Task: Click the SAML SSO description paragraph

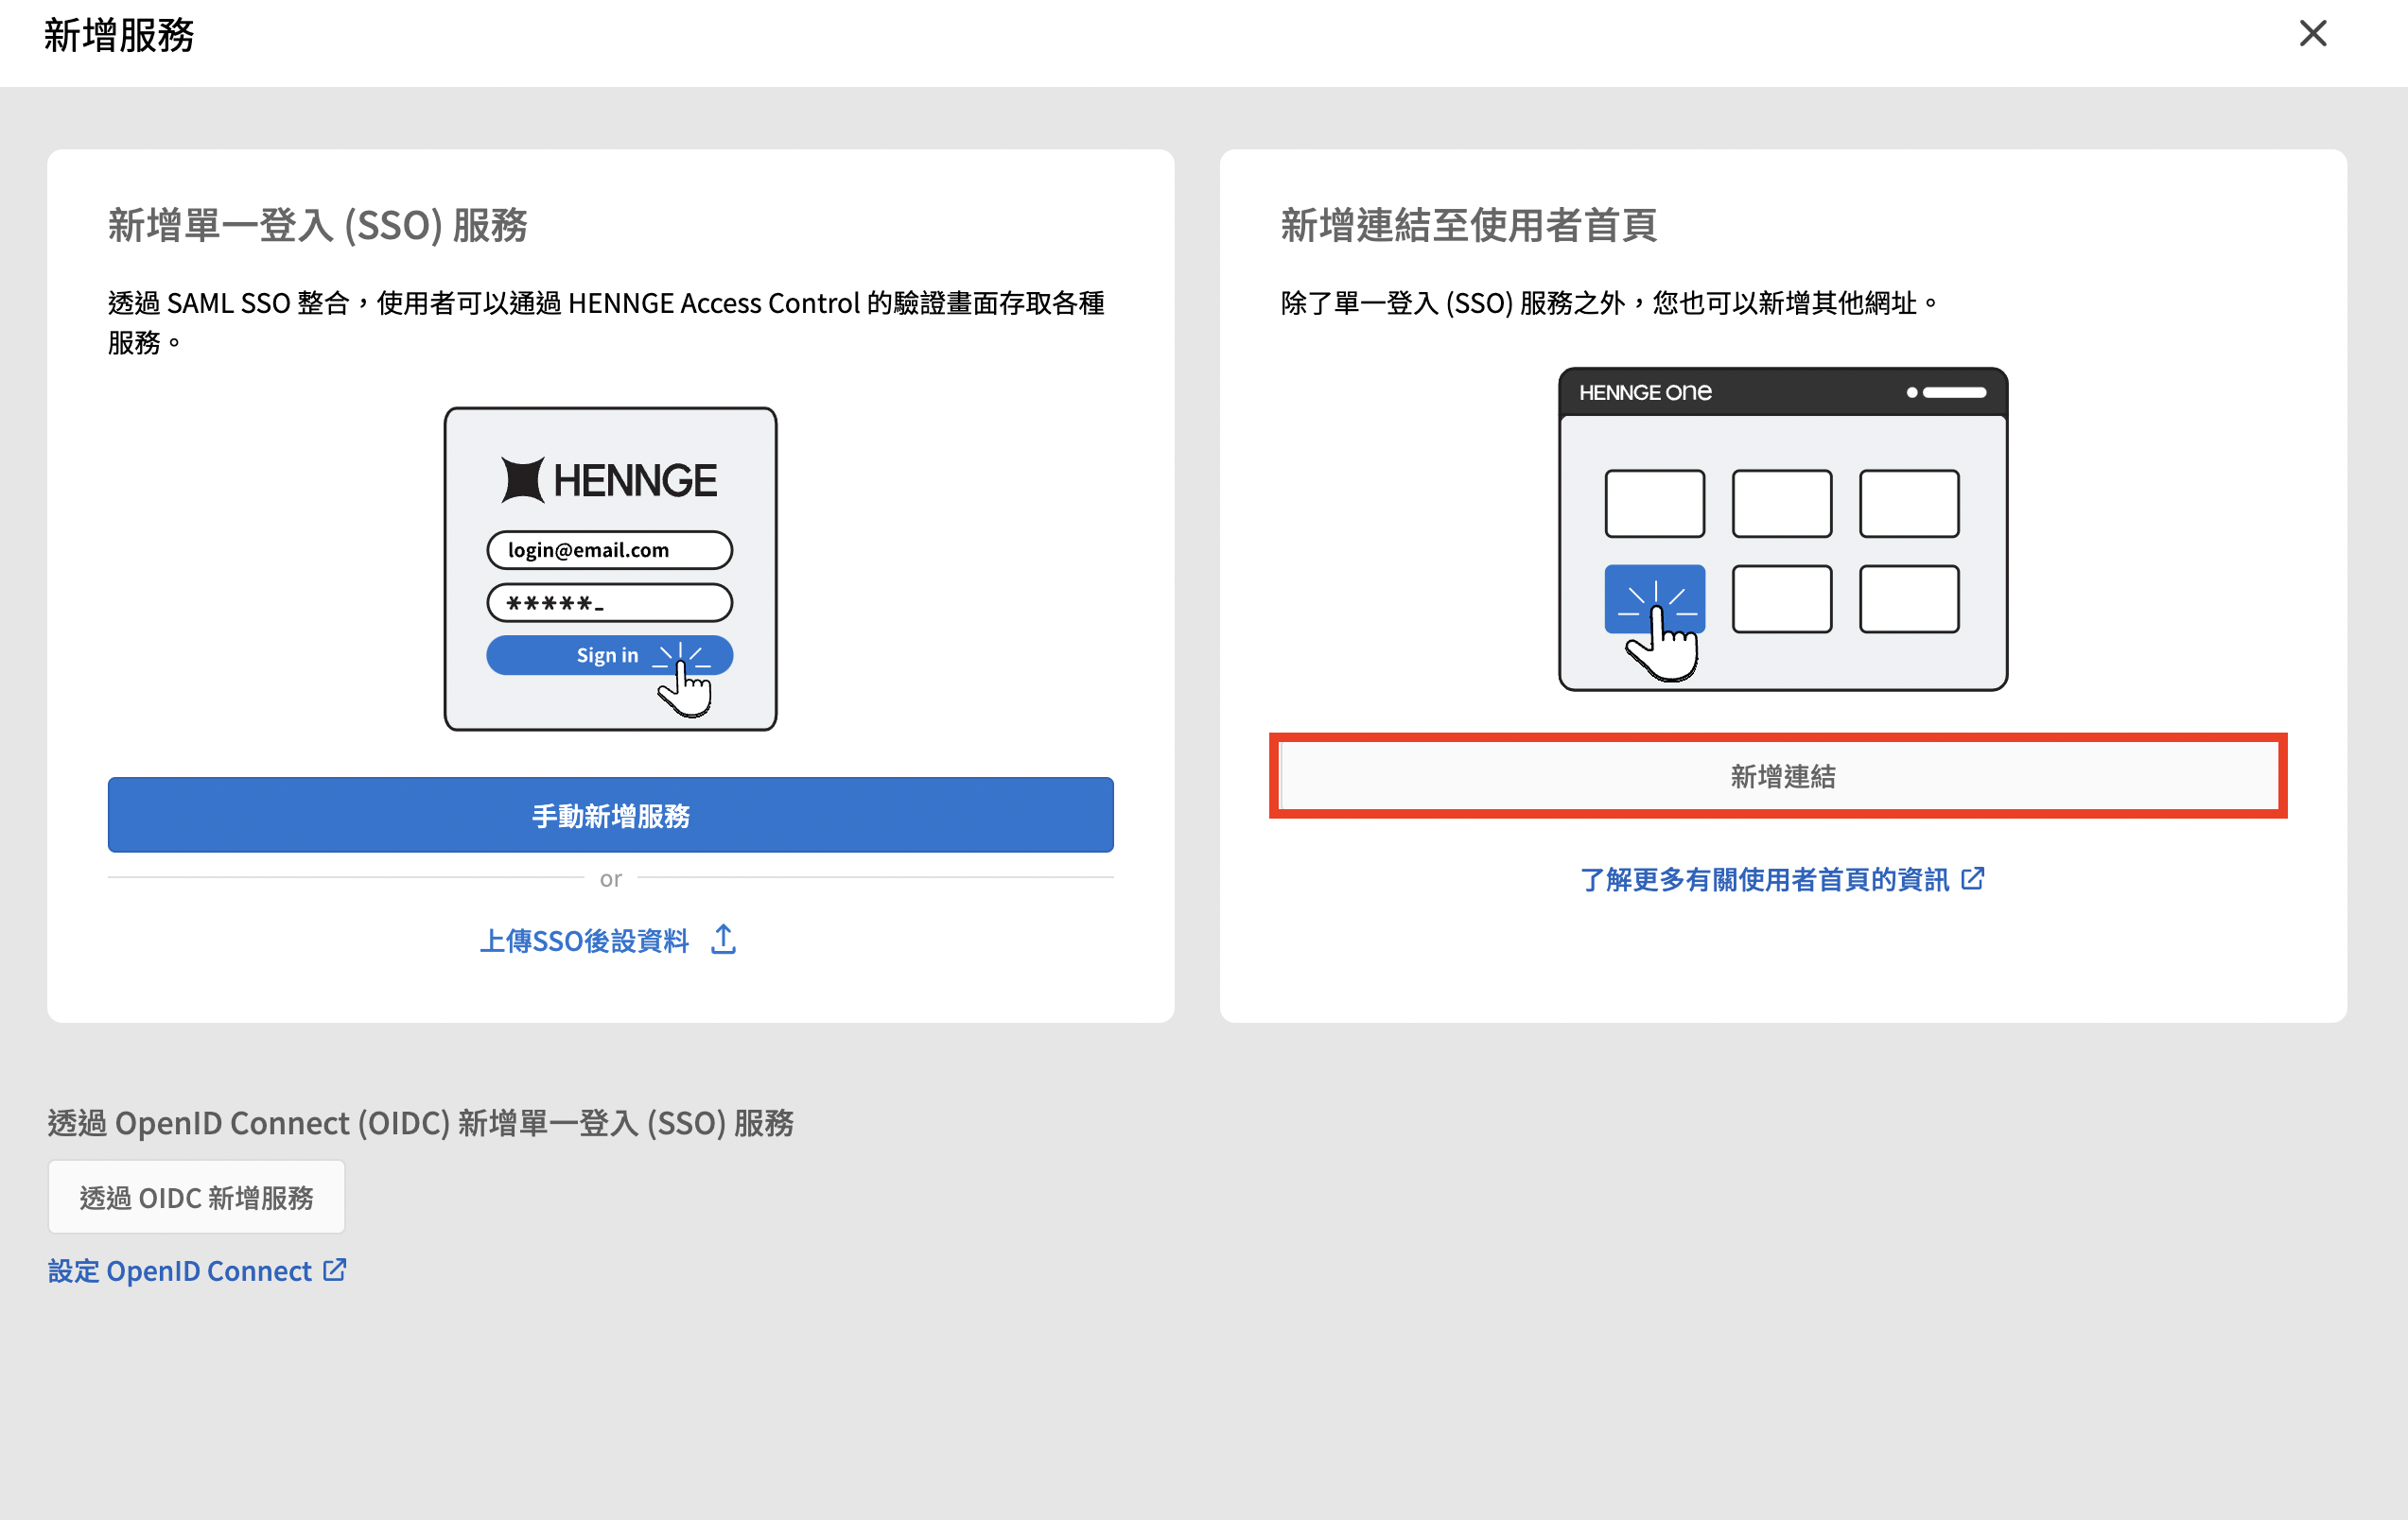Action: pos(606,321)
